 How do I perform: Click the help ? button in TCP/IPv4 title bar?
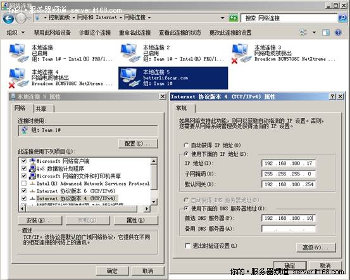click(x=332, y=96)
